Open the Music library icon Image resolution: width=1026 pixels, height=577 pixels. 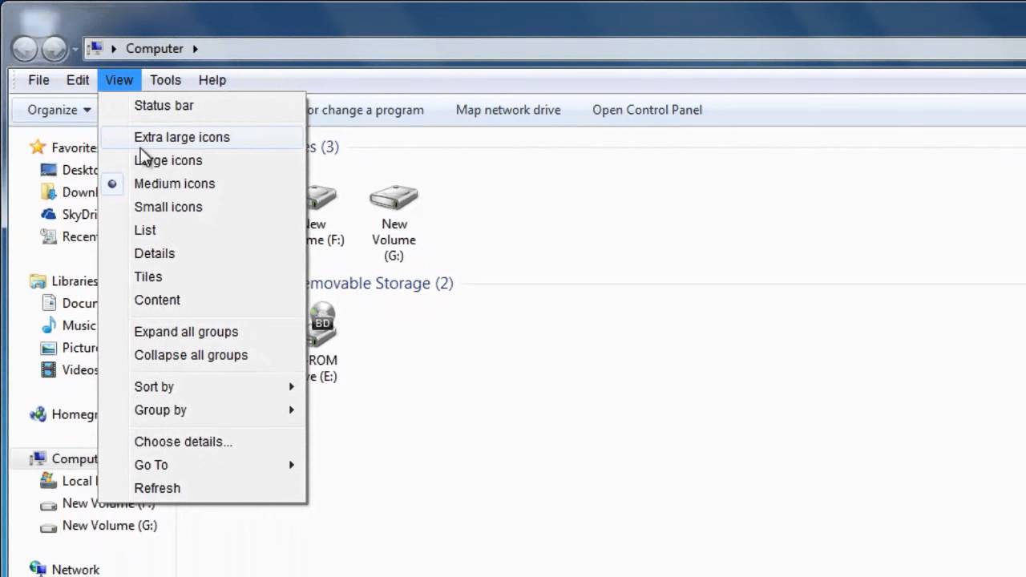49,325
